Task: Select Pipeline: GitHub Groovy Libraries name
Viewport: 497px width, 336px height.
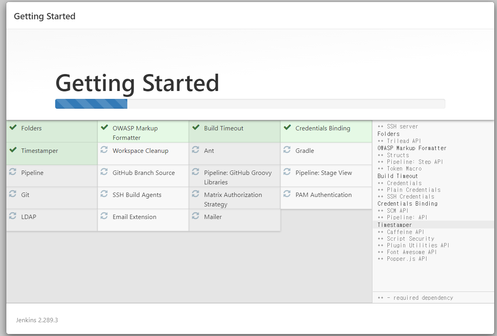Action: click(x=238, y=178)
